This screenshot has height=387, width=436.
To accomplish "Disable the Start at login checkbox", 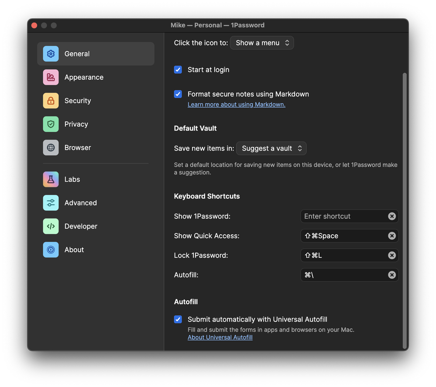I will click(x=178, y=70).
